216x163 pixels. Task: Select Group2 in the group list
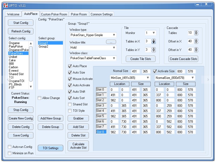(43, 46)
